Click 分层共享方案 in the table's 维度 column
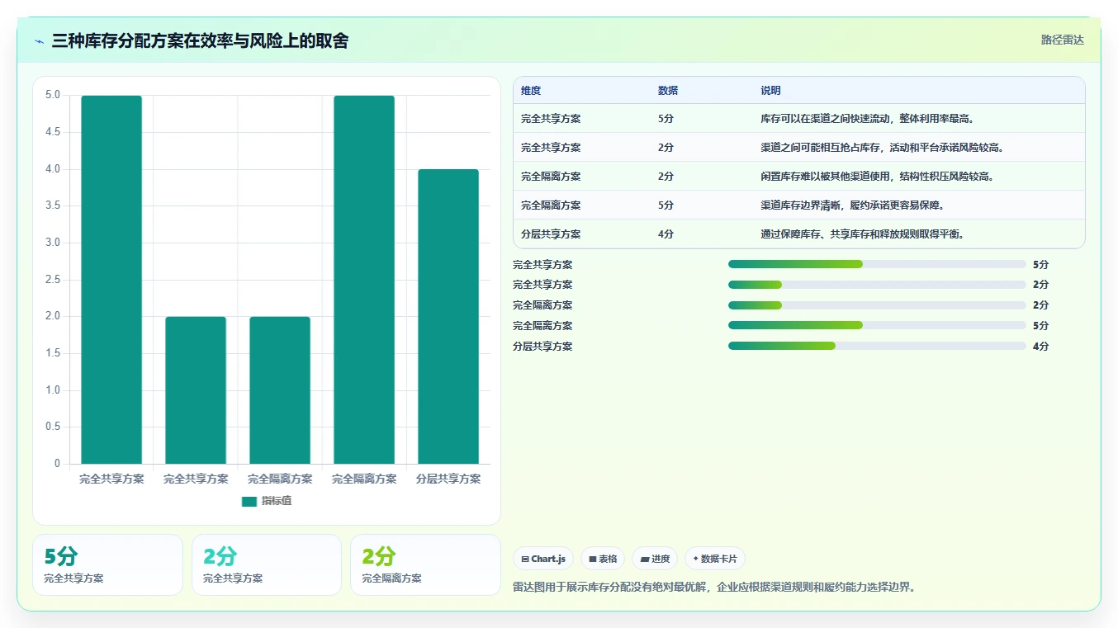This screenshot has height=628, width=1118. pyautogui.click(x=551, y=234)
